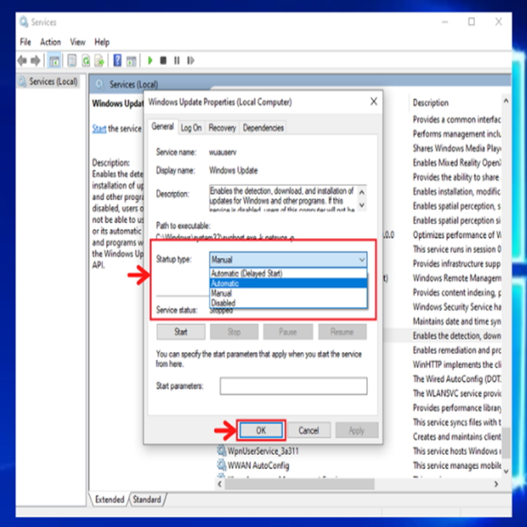Screen dimensions: 527x527
Task: Click the Start service button in dialog
Action: [181, 332]
